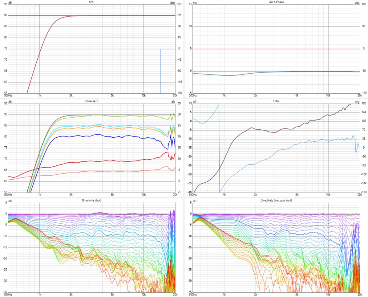The image size is (368, 297).
Task: Select the bright red curve in Power & DI
Action: [x=108, y=162]
